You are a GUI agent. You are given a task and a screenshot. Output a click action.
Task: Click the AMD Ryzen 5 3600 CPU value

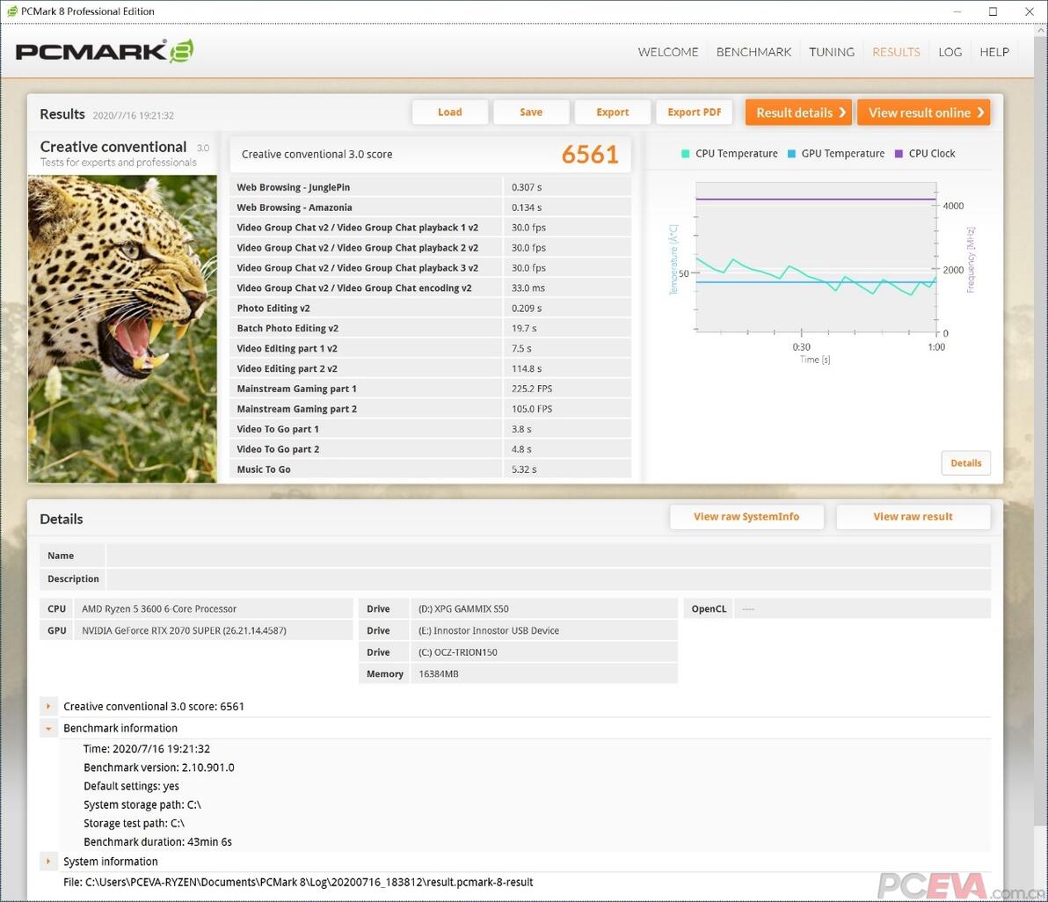(159, 608)
